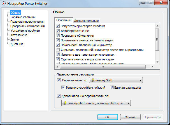
Task: Open the Дневник section
Action: point(17,44)
